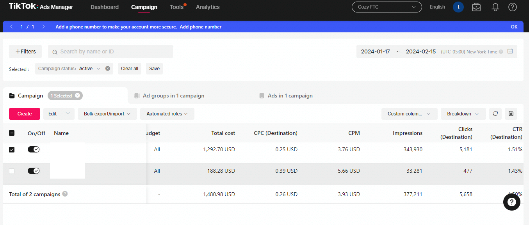Image resolution: width=529 pixels, height=225 pixels.
Task: Click the end date 2024-02-15
Action: click(x=421, y=51)
